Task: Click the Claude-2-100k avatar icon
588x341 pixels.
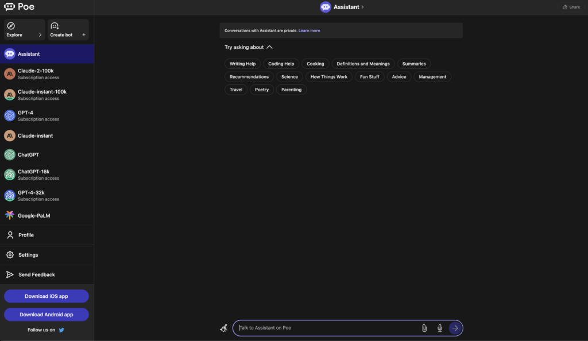Action: point(10,74)
